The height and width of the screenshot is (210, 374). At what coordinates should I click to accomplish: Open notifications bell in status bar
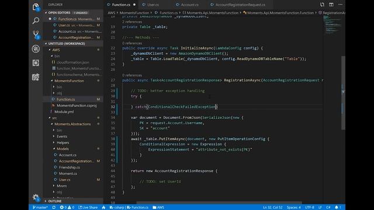338,208
